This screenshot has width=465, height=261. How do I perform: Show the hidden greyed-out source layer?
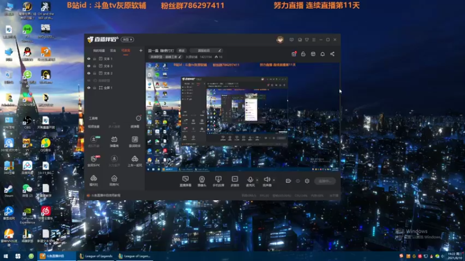tap(89, 81)
